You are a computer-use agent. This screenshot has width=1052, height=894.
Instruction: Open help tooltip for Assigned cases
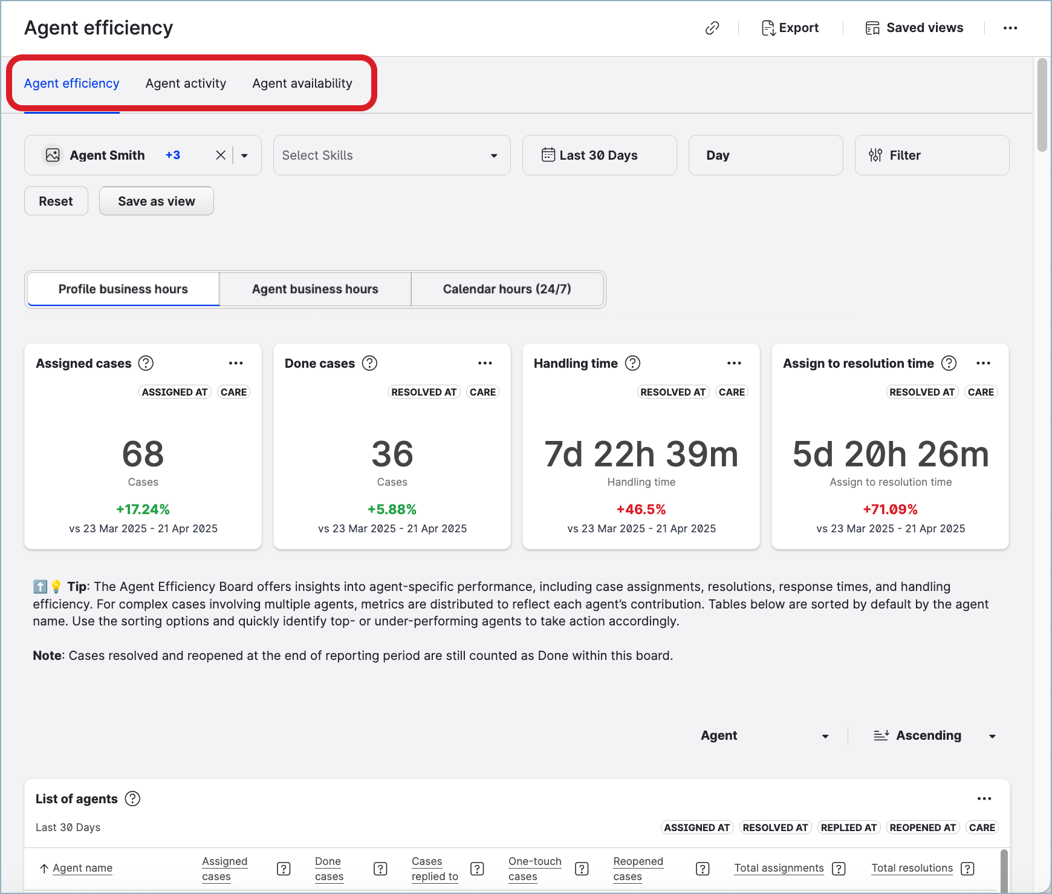pos(146,363)
